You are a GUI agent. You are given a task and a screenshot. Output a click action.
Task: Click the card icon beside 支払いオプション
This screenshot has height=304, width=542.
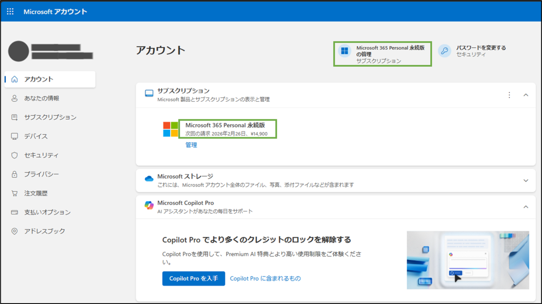tap(14, 212)
